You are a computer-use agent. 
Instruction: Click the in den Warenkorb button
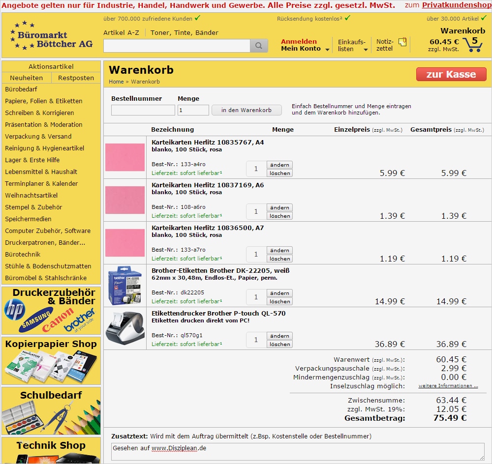click(x=246, y=110)
